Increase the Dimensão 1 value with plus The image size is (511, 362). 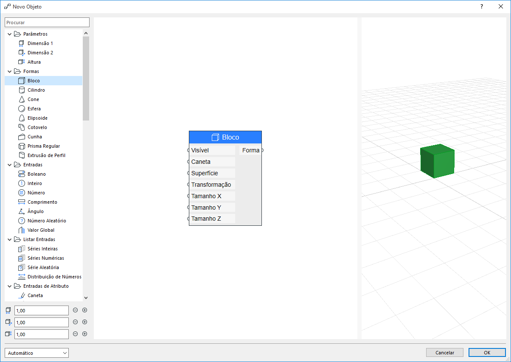click(84, 310)
